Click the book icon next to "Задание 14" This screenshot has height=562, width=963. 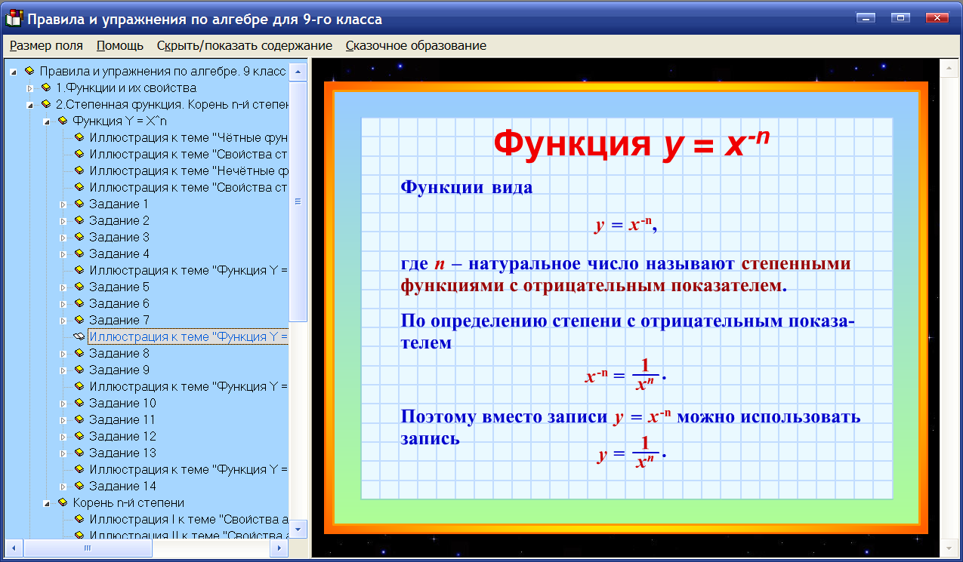(78, 486)
